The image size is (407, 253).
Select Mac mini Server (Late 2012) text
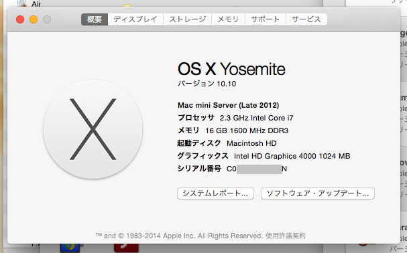pyautogui.click(x=229, y=105)
